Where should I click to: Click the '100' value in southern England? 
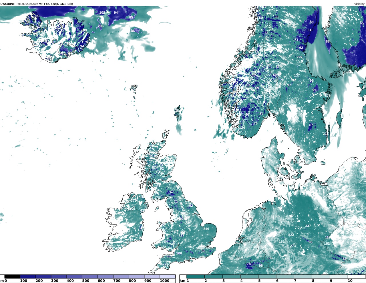pyautogui.click(x=179, y=253)
